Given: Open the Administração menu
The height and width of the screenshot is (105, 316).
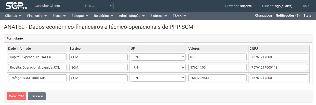Looking at the screenshot, I should (131, 16).
